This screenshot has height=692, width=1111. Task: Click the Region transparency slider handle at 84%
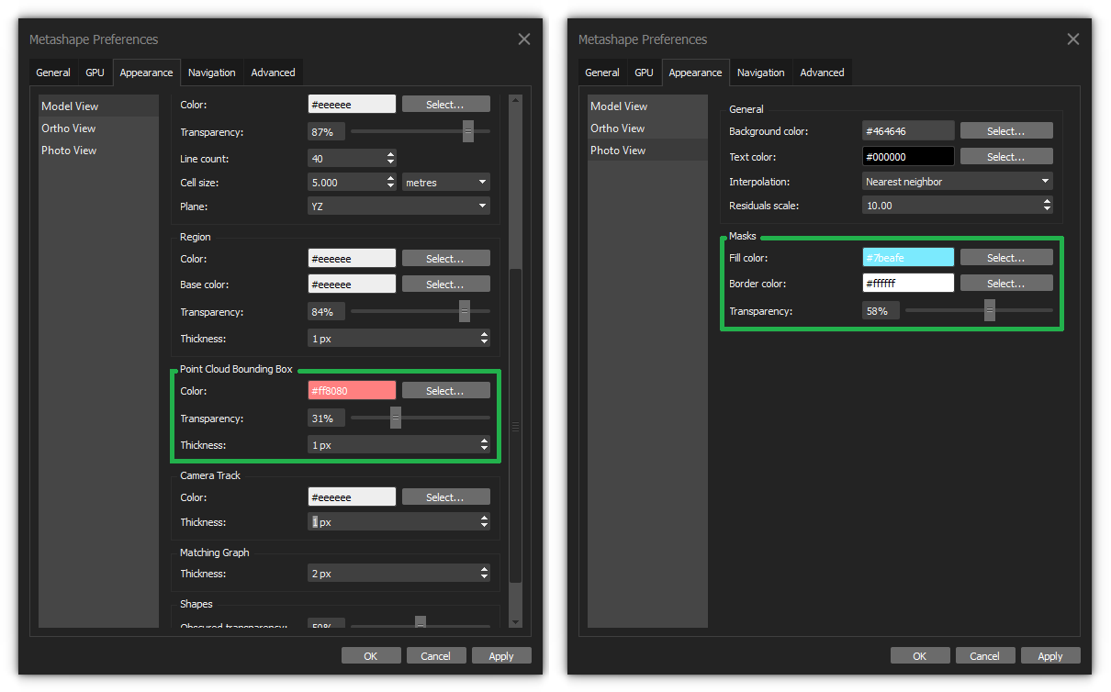click(465, 312)
